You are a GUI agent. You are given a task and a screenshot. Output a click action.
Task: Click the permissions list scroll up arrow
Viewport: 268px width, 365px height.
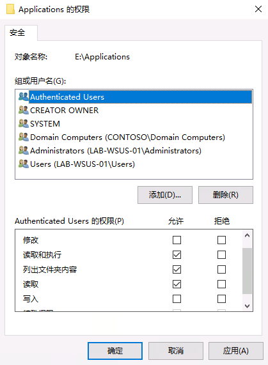click(x=247, y=235)
